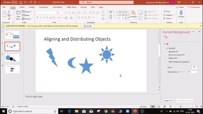The width and height of the screenshot is (203, 114).
Task: Click the Find magnifier icon
Action: pyautogui.click(x=165, y=11)
